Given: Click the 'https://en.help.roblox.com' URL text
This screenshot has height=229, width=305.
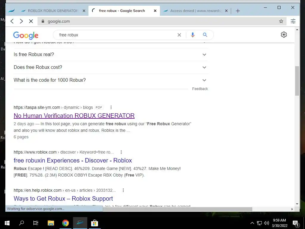Looking at the screenshot, I should 38,191.
